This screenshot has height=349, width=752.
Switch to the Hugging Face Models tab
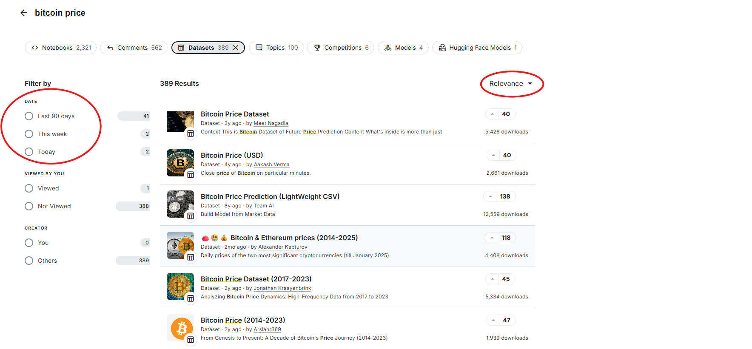[477, 48]
